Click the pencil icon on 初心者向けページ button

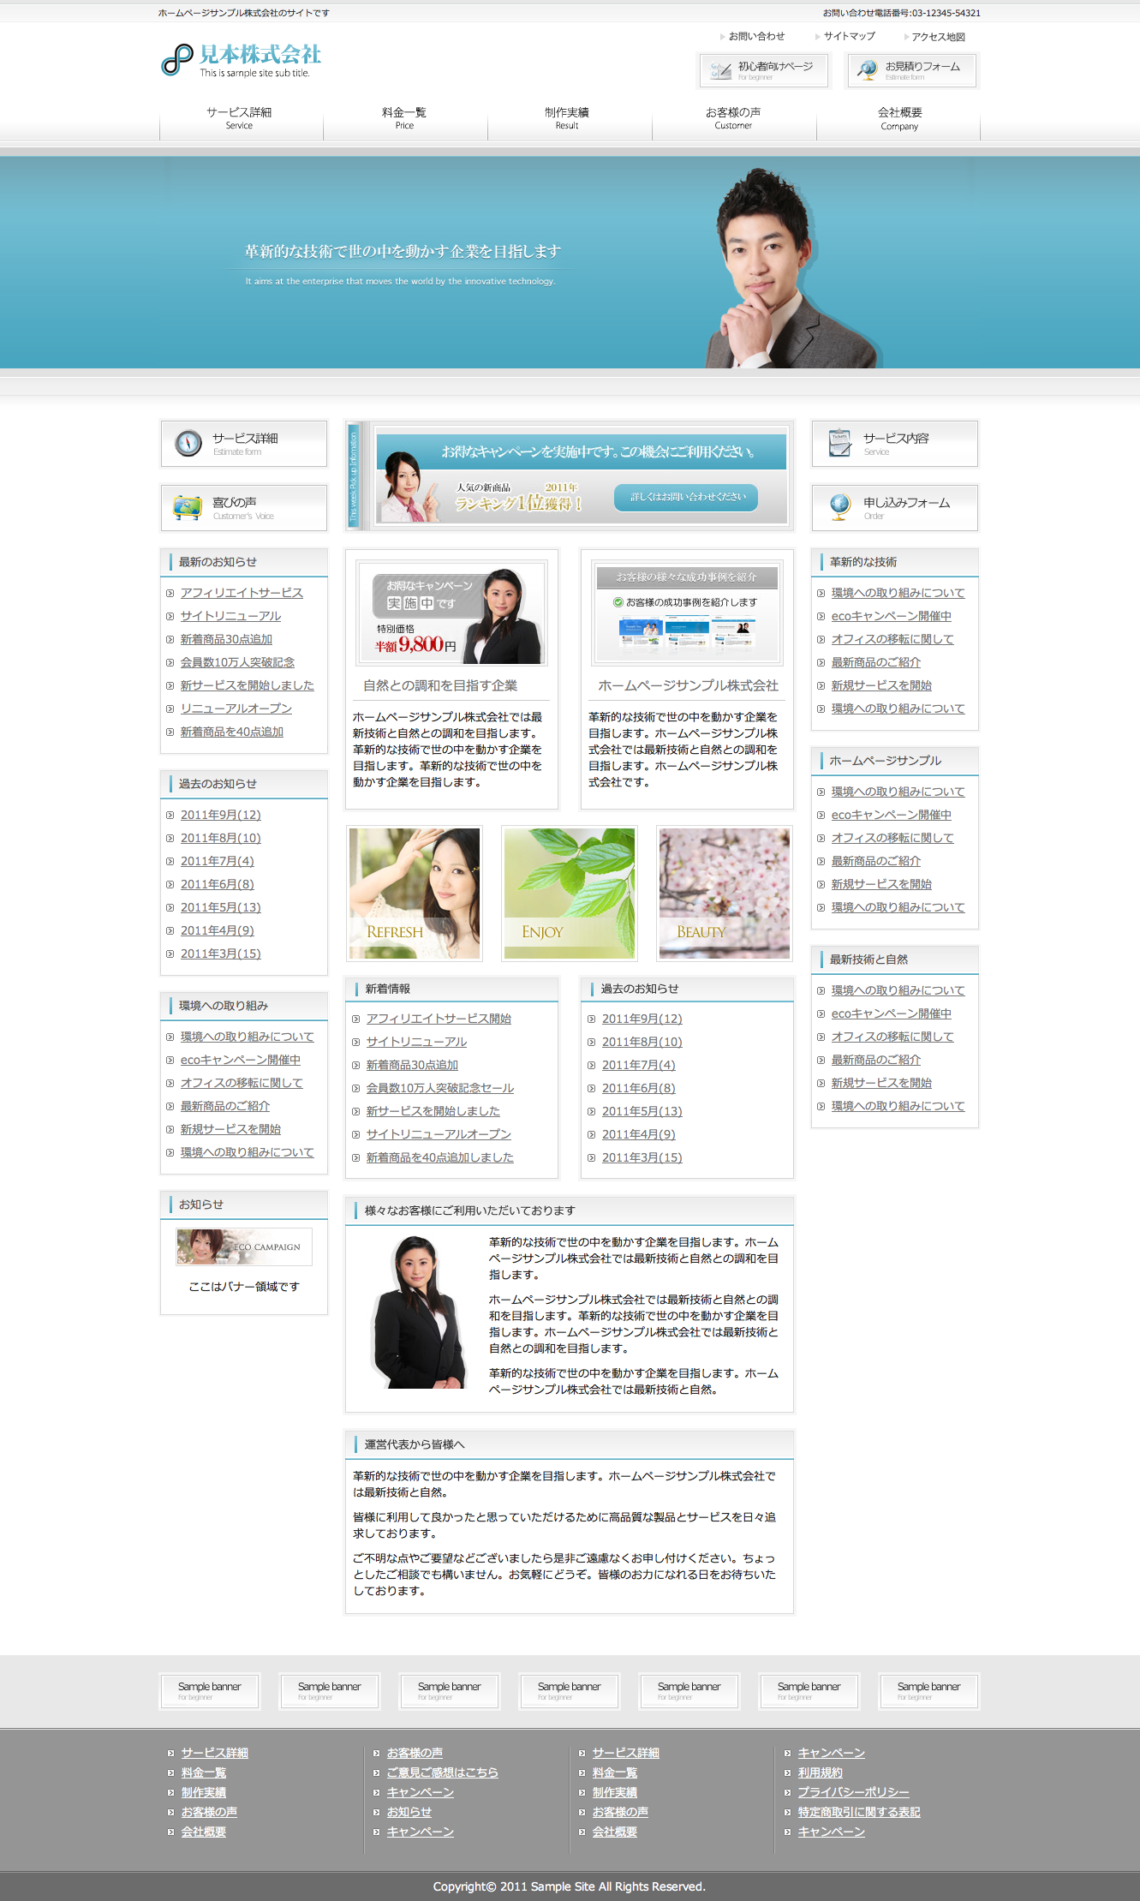point(721,70)
